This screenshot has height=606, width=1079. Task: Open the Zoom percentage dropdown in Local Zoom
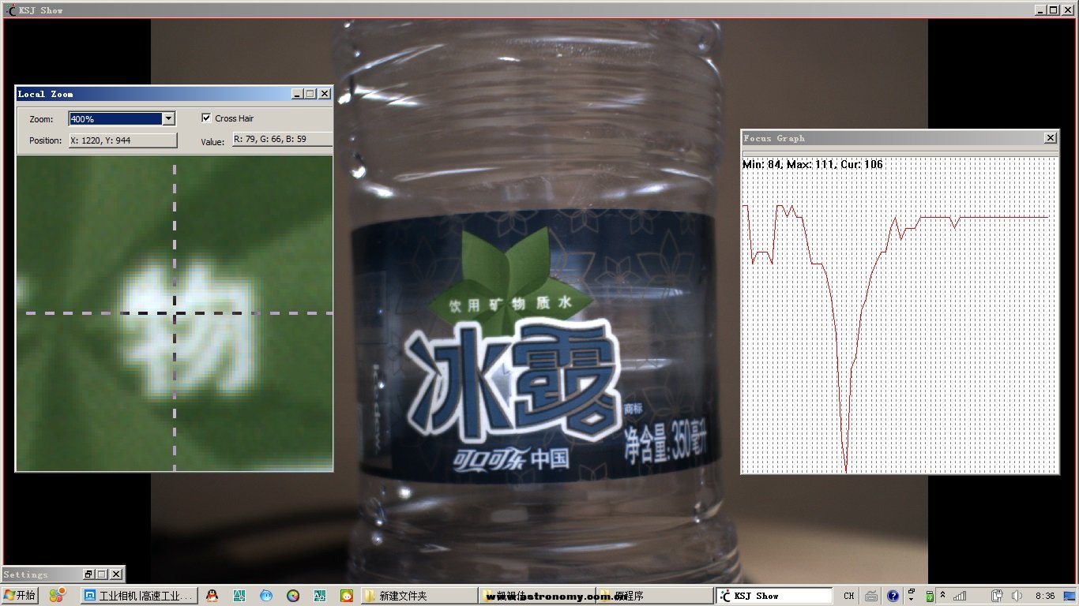click(x=167, y=119)
